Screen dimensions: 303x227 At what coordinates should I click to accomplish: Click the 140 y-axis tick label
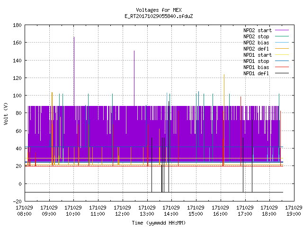click(17, 61)
